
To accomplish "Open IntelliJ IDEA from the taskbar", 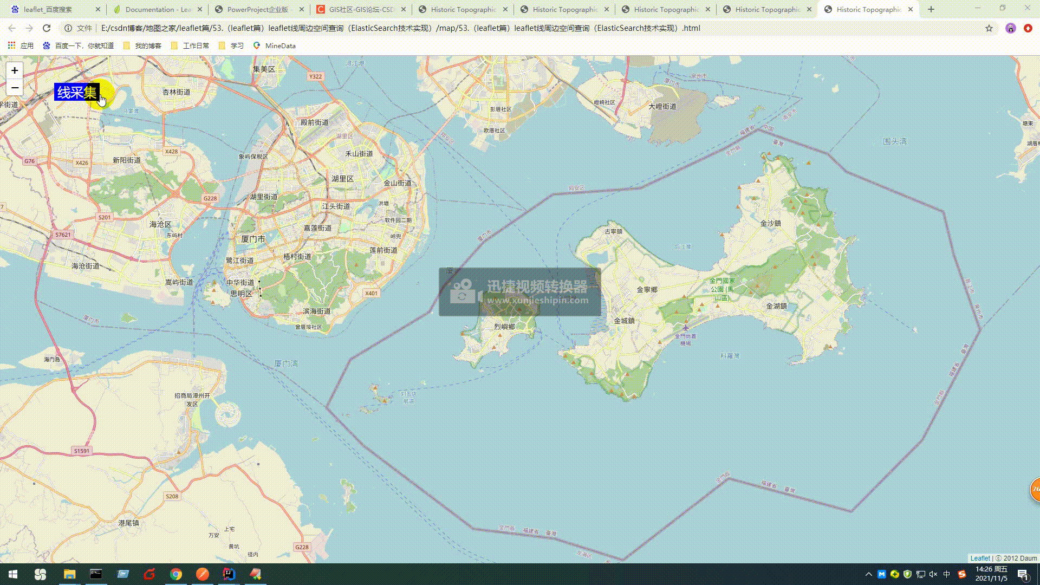I will 229,574.
